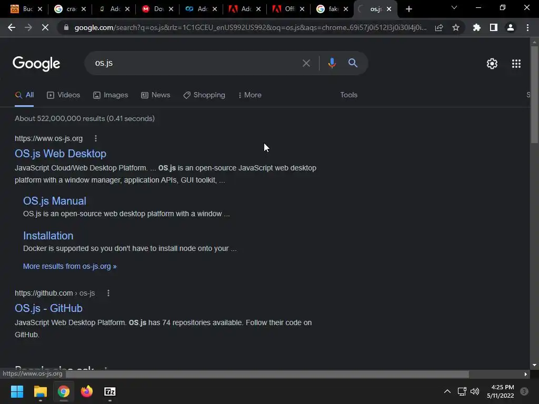The image size is (539, 404).
Task: Open the Installation sitelink
Action: [x=48, y=236]
